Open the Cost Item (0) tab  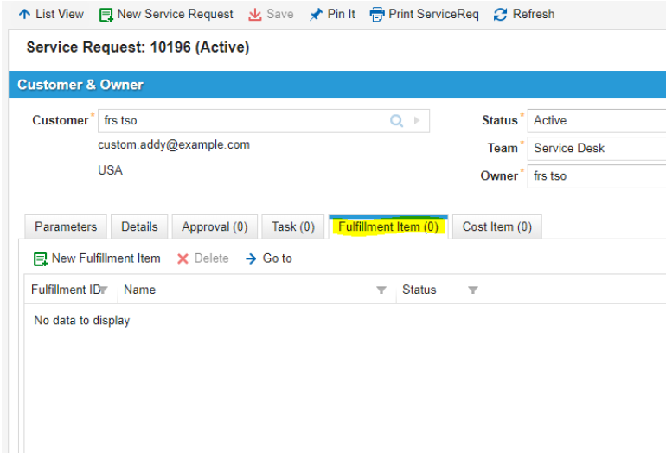tap(497, 227)
